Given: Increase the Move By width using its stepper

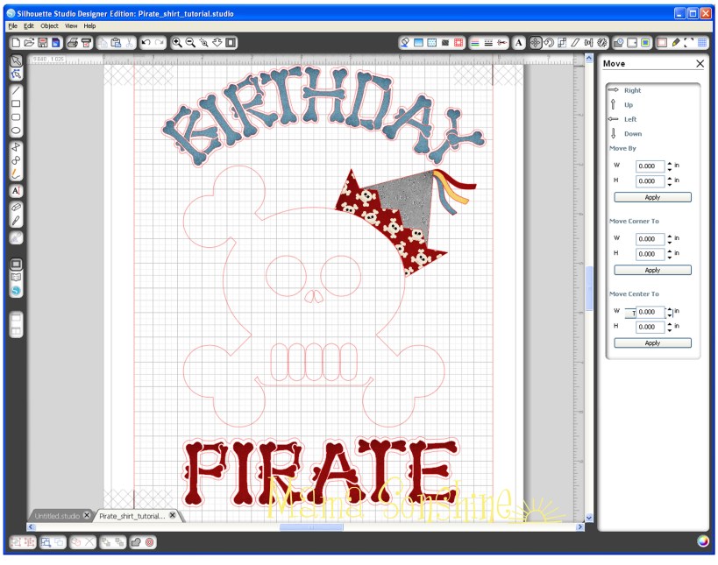Looking at the screenshot, I should [668, 166].
